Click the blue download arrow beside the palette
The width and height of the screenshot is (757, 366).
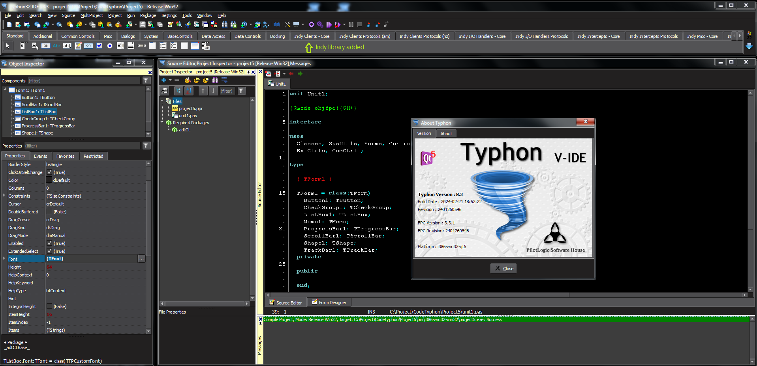tap(749, 46)
